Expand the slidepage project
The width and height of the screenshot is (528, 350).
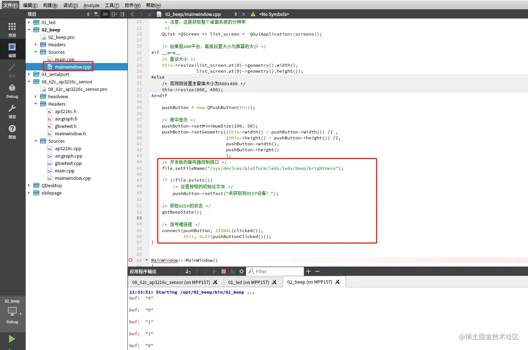point(29,193)
